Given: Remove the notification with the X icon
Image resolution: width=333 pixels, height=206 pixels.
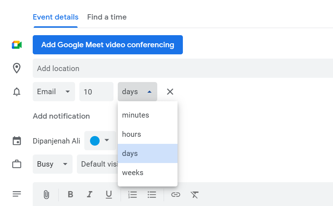Looking at the screenshot, I should click(170, 92).
